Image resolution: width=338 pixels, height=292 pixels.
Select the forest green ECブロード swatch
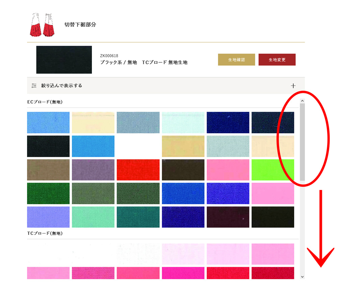coord(48,193)
